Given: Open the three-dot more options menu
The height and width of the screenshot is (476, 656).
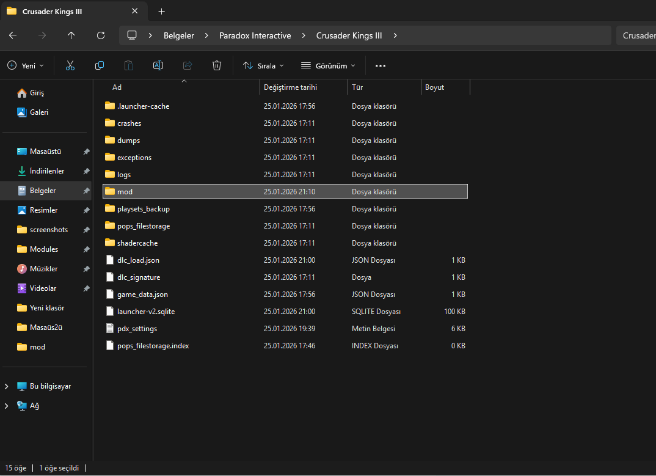Looking at the screenshot, I should (381, 66).
